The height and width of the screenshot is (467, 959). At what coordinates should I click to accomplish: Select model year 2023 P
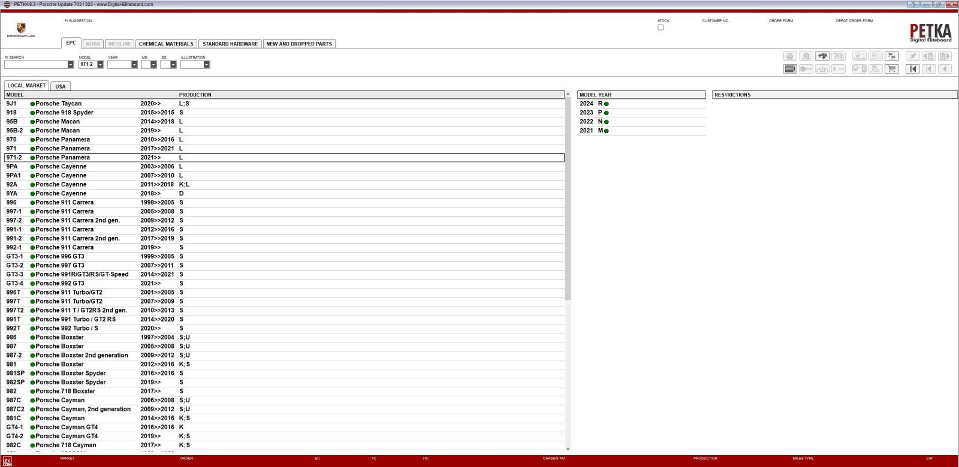click(641, 113)
